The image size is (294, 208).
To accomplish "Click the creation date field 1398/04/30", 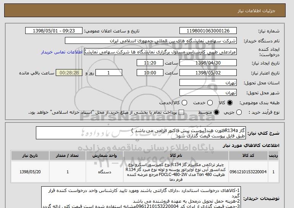I will [208, 63].
